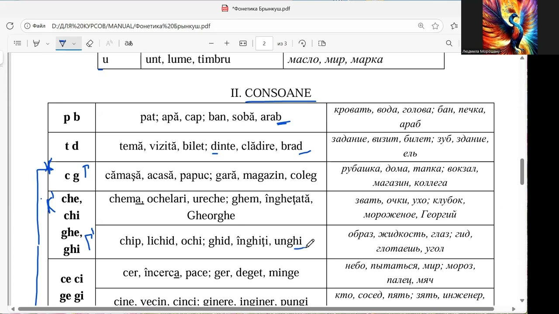The height and width of the screenshot is (314, 559).
Task: Select the Eraser tool
Action: coord(90,43)
